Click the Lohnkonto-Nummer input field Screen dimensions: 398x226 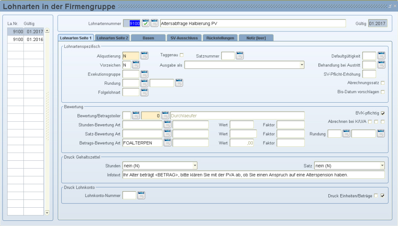(129, 195)
